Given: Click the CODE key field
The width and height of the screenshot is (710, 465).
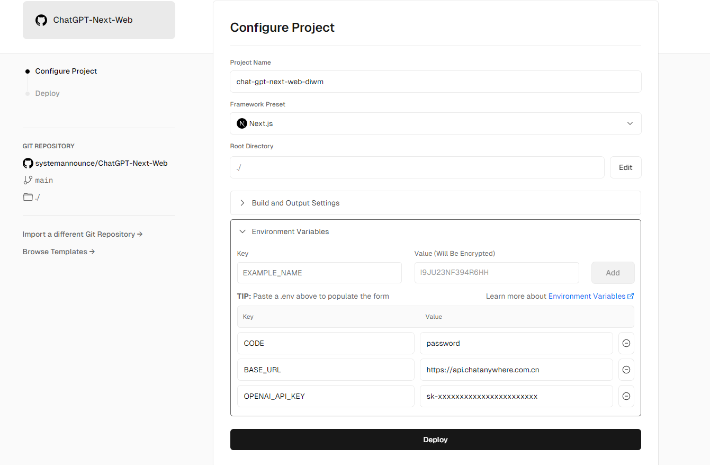Looking at the screenshot, I should (326, 343).
